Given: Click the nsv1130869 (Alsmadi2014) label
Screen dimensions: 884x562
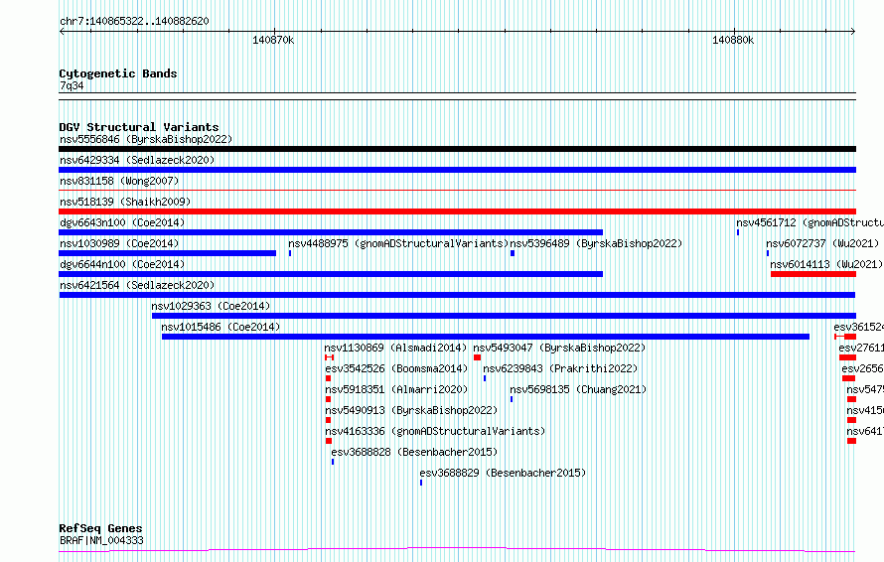Looking at the screenshot, I should tap(395, 348).
